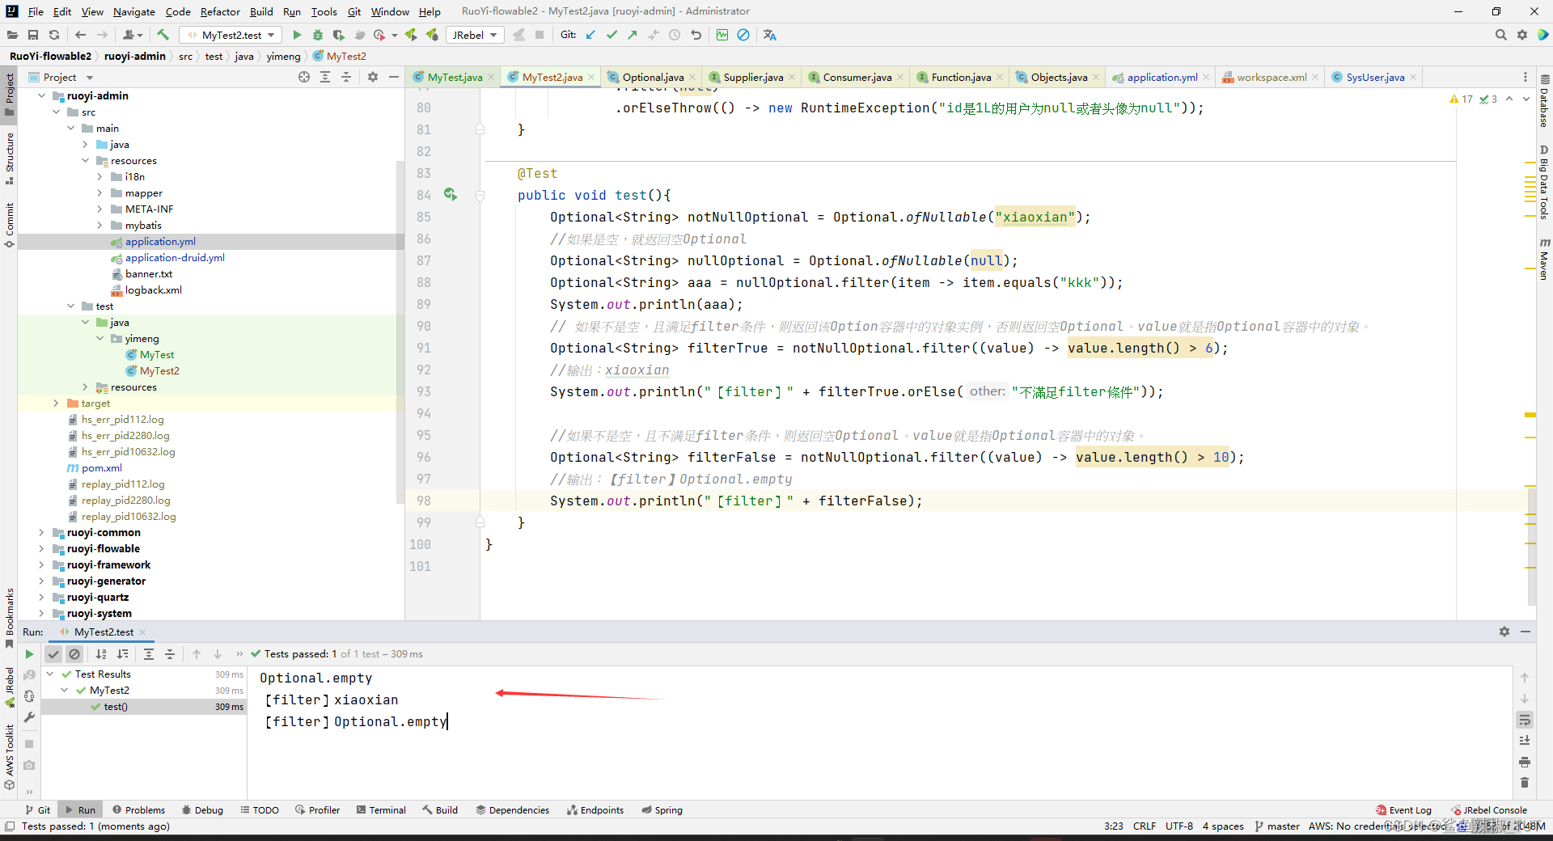Toggle soft-wrap icon beside console output
The image size is (1553, 841).
click(x=1525, y=720)
